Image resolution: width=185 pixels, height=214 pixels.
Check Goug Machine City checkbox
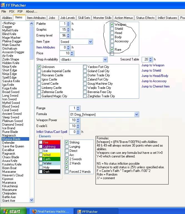point(85,84)
